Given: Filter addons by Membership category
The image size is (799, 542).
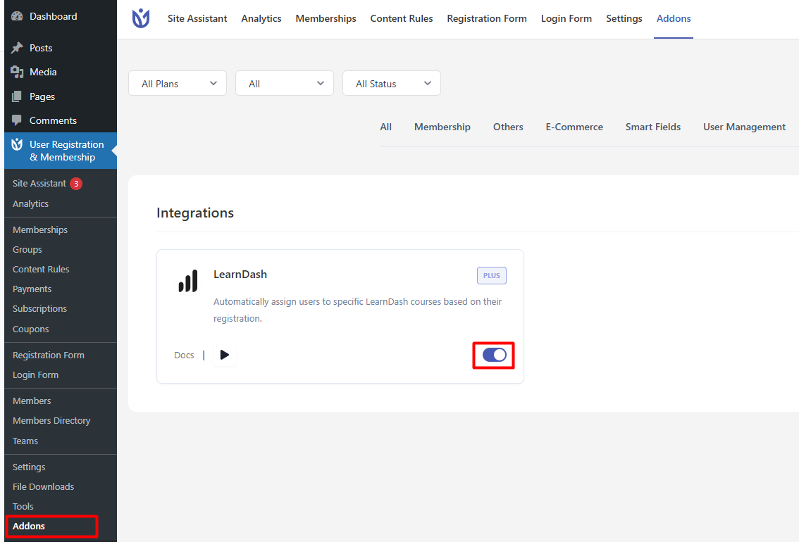Looking at the screenshot, I should coord(442,127).
